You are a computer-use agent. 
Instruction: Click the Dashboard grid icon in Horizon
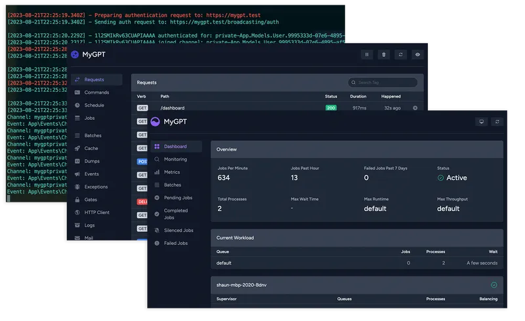[x=157, y=147]
